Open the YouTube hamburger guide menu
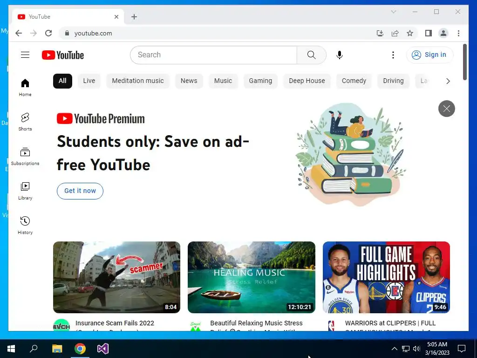 coord(25,55)
